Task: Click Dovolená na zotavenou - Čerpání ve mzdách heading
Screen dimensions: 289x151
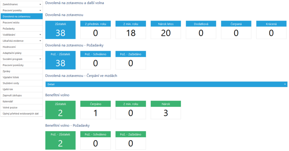Action: pos(81,76)
